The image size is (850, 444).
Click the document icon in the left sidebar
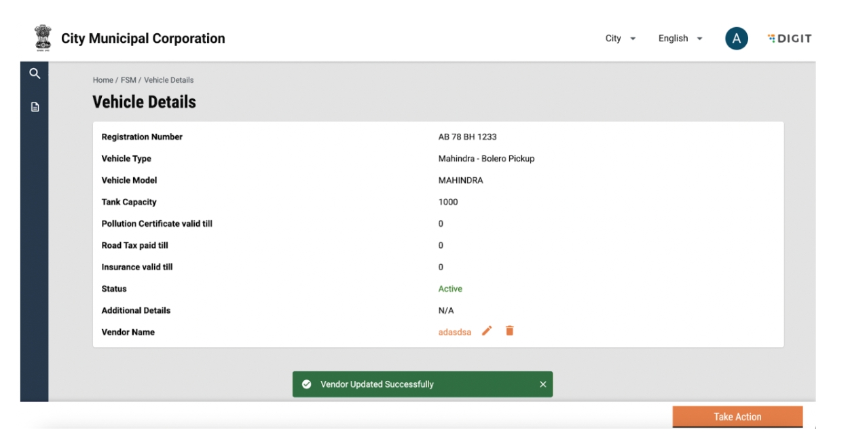pyautogui.click(x=35, y=107)
